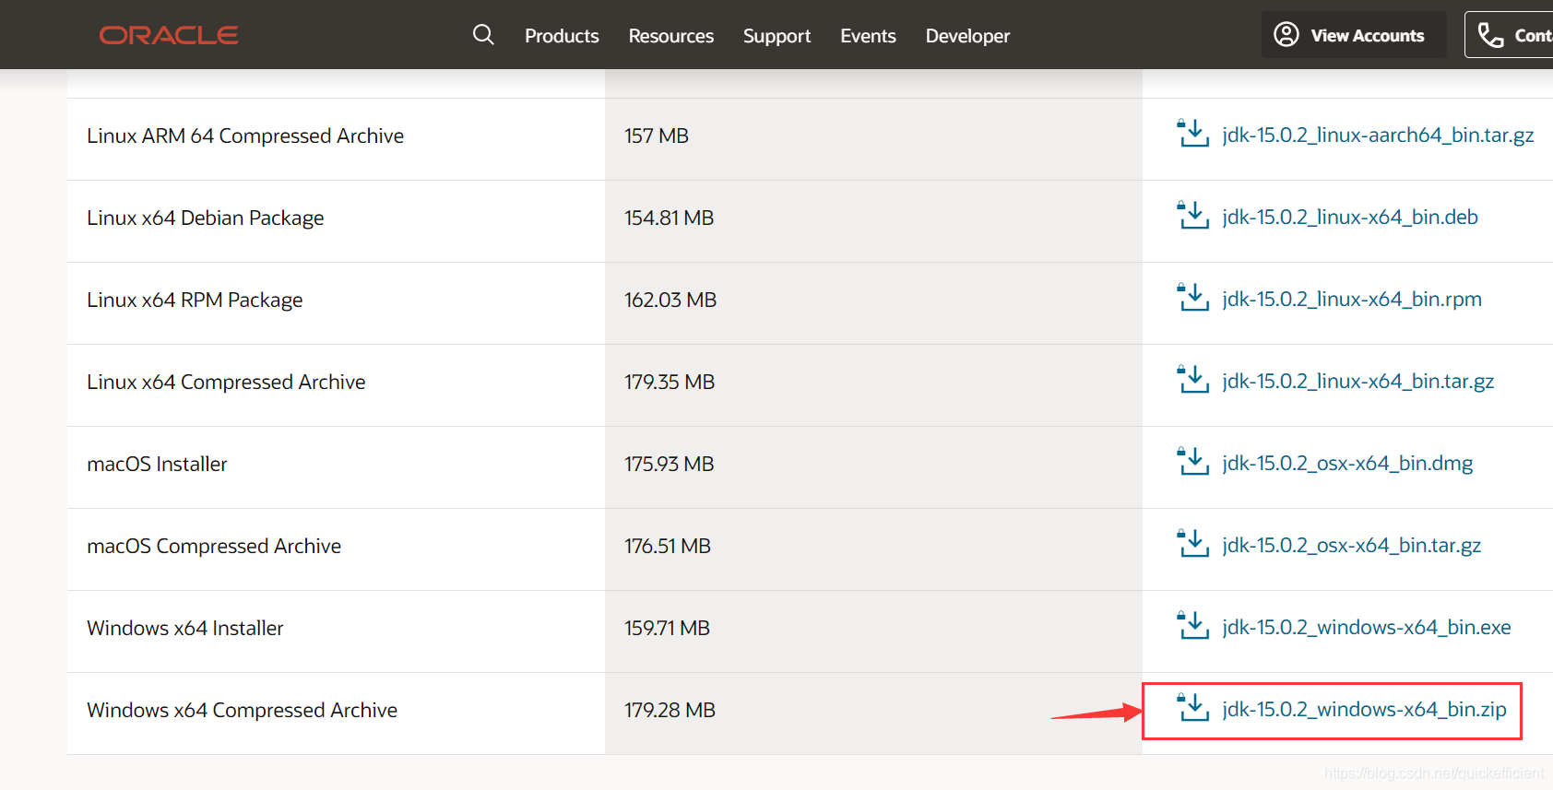Image resolution: width=1553 pixels, height=790 pixels.
Task: Open the Developer menu
Action: pyautogui.click(x=967, y=36)
